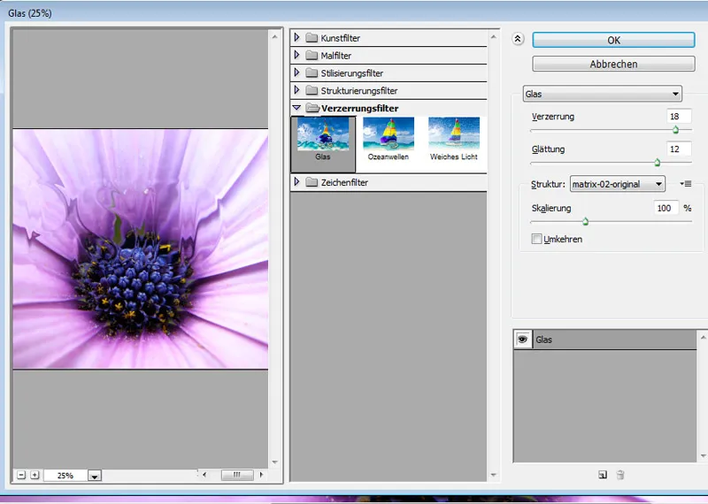Image resolution: width=708 pixels, height=504 pixels.
Task: Click the preview horizontal scrollbar thumb
Action: [x=237, y=475]
